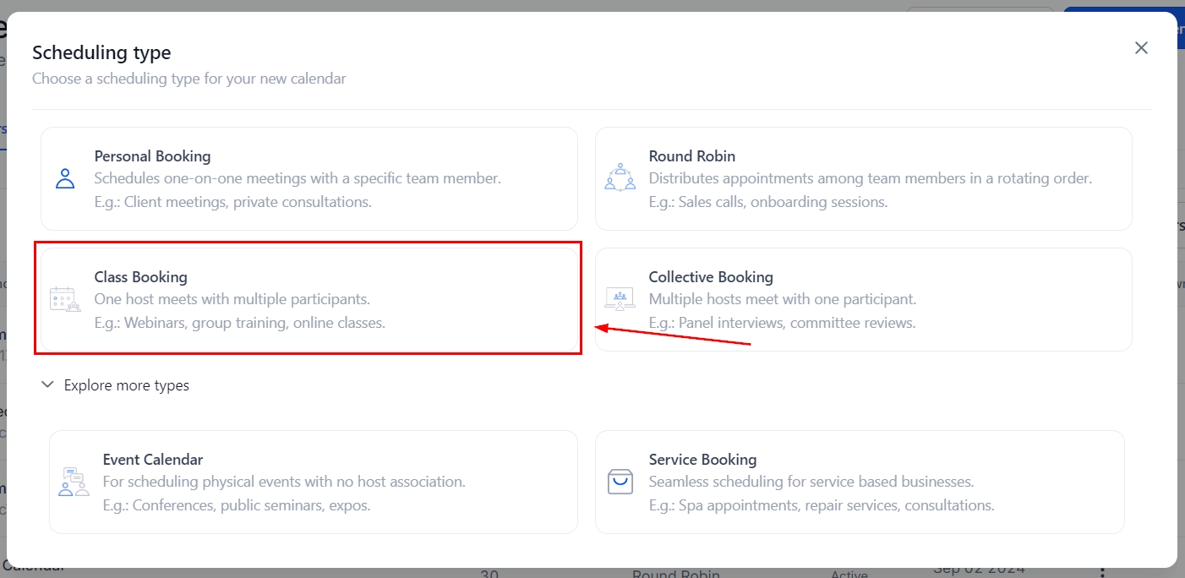Choose the Event Calendar title
Image resolution: width=1185 pixels, height=578 pixels.
153,460
